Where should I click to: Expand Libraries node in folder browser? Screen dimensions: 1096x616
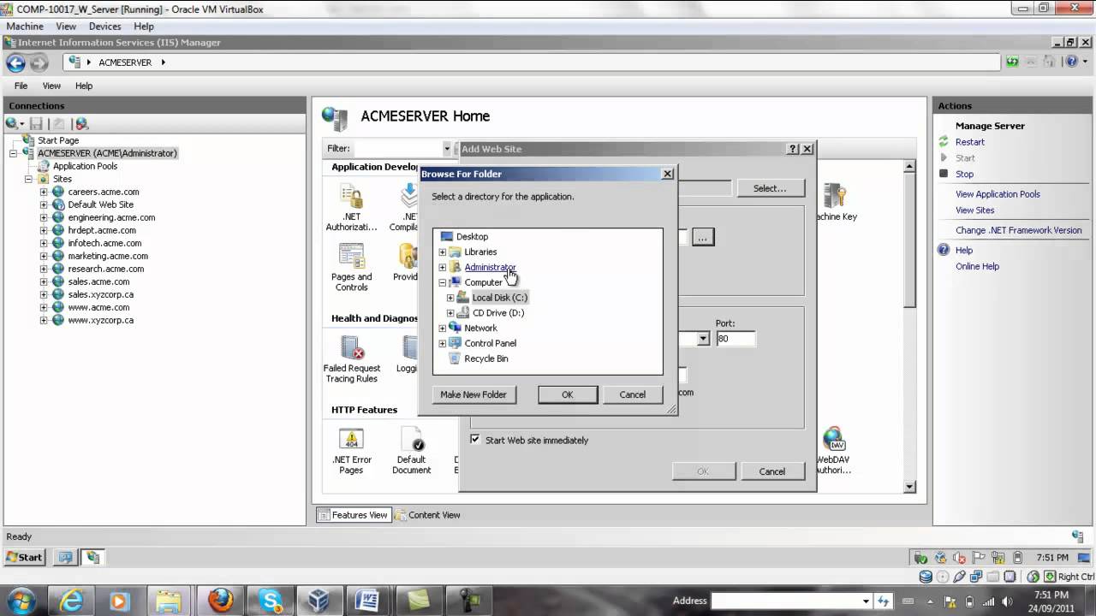pos(443,252)
